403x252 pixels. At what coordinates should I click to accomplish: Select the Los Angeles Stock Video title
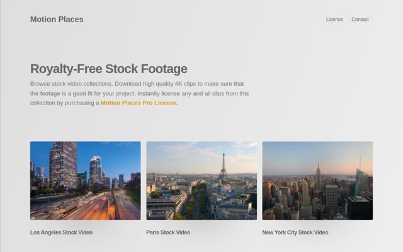tap(62, 232)
